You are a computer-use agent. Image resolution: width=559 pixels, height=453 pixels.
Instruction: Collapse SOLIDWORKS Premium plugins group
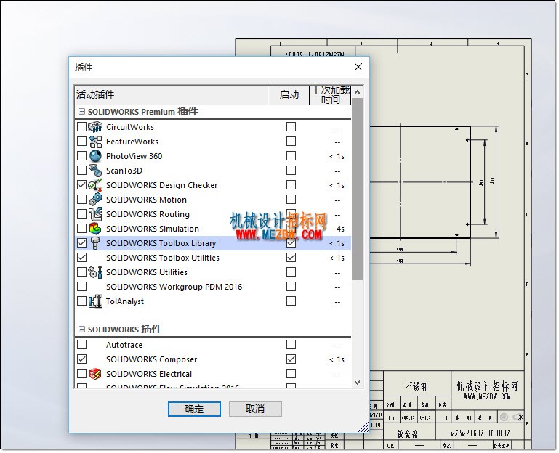click(x=81, y=112)
